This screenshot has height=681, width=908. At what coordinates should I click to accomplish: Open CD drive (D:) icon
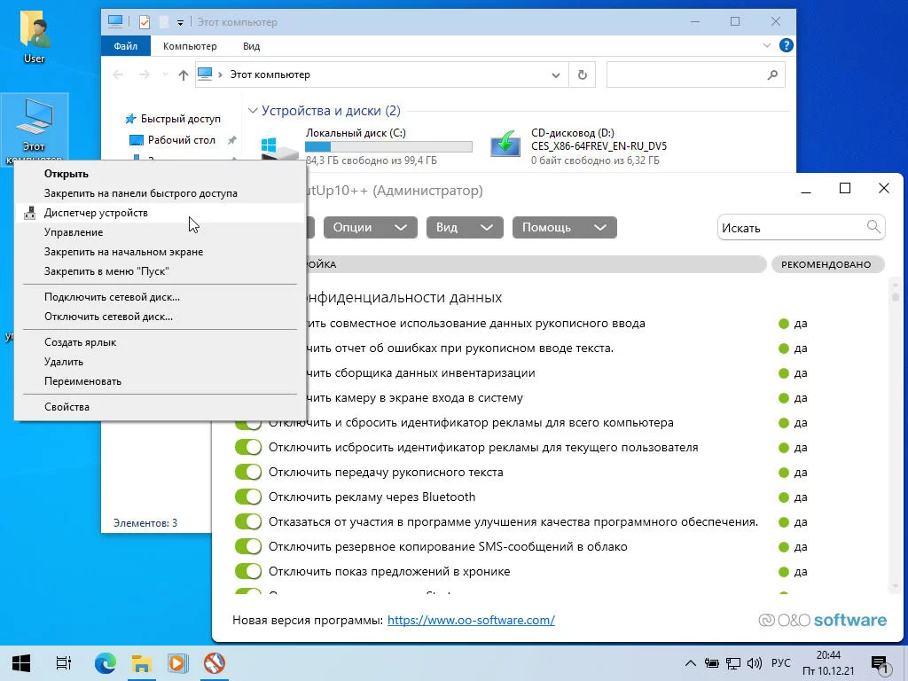click(x=505, y=144)
